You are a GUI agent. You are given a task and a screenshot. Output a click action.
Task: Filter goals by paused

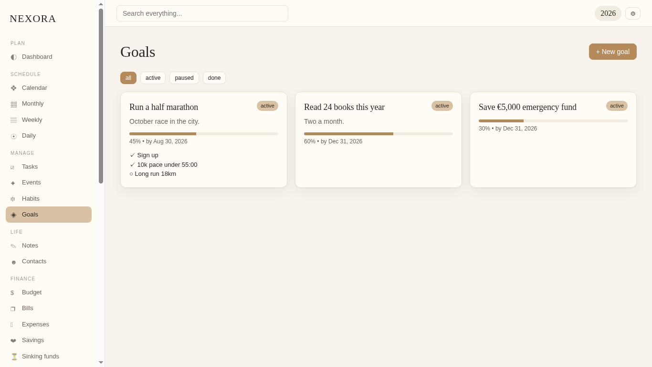pyautogui.click(x=184, y=78)
